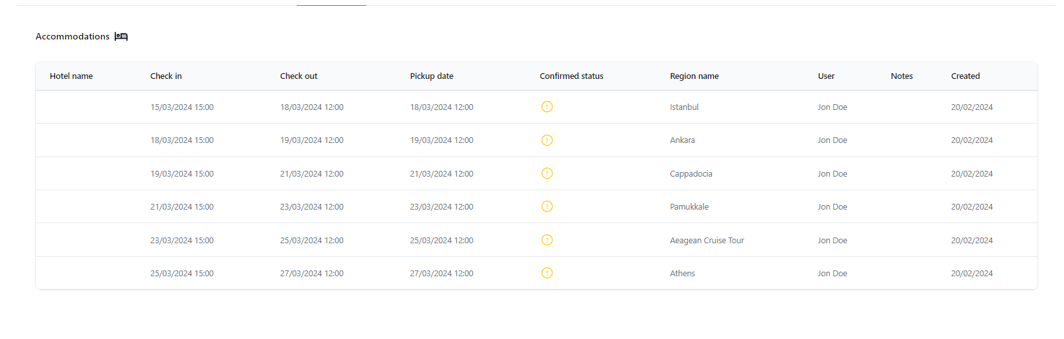
Task: Click the Confirmed status column header
Action: pos(571,76)
